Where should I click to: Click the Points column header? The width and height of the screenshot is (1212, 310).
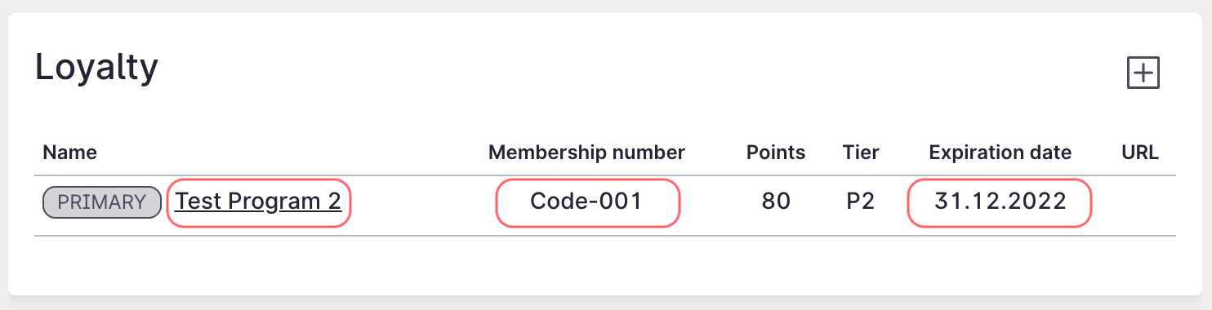coord(776,153)
